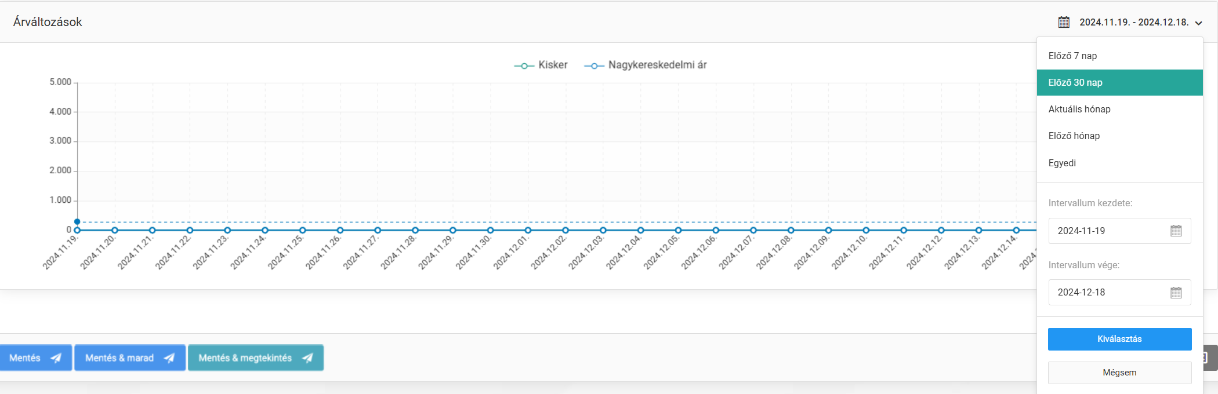Click the Intervallum kezdete date field

pyautogui.click(x=1108, y=231)
